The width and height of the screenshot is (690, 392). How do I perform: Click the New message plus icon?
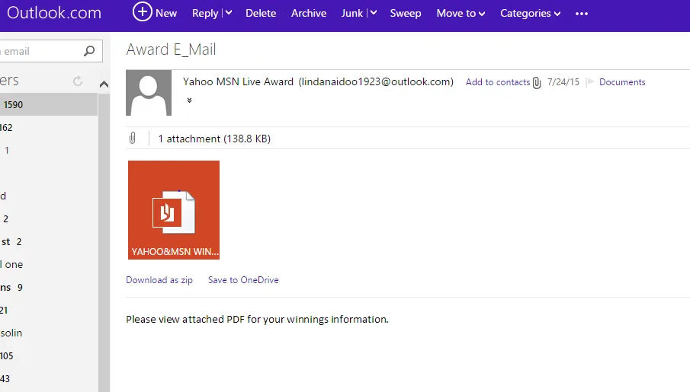[x=142, y=12]
